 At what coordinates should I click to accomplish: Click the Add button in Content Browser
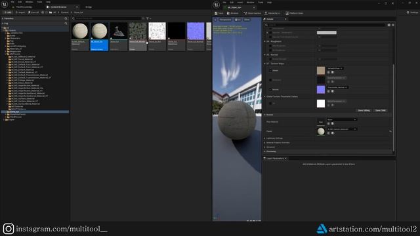click(x=7, y=12)
